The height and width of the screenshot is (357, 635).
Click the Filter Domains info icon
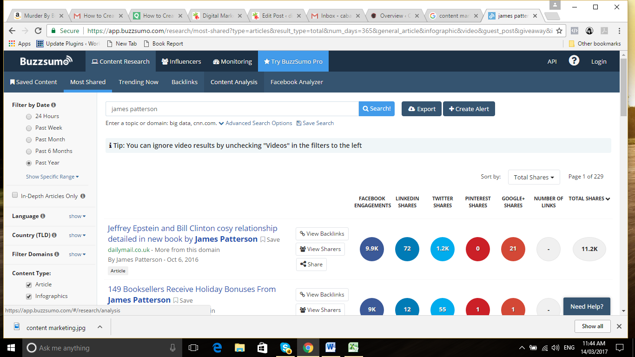tap(57, 254)
